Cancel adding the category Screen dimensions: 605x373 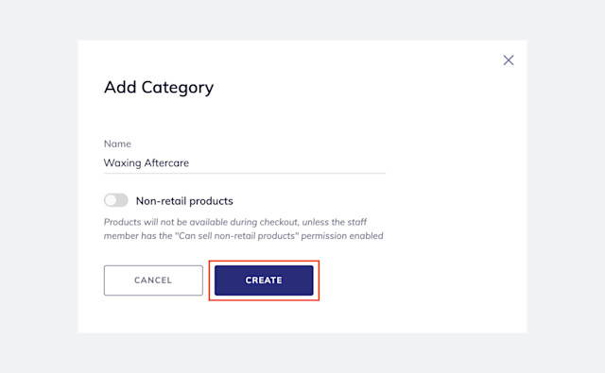(x=153, y=280)
